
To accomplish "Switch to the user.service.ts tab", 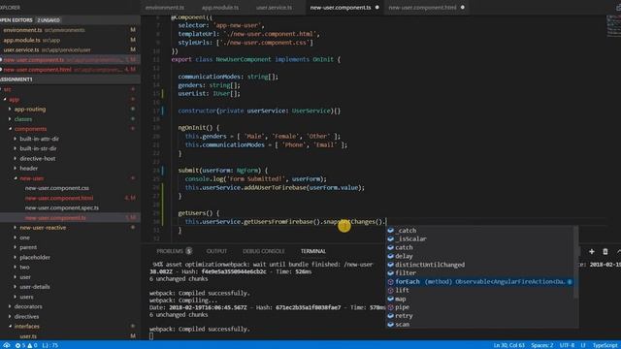I will pyautogui.click(x=274, y=7).
